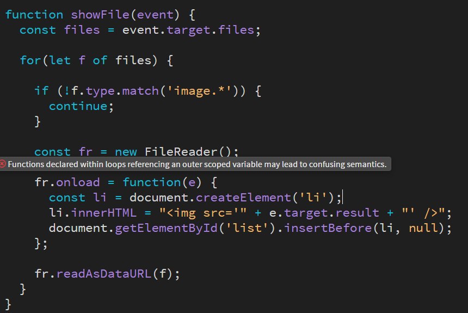Screen dimensions: 468x313
Task: Click 'FileReader' on the const fr line
Action: coord(181,151)
